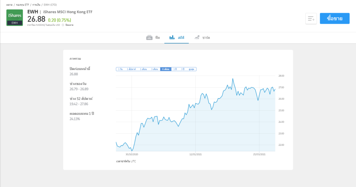Select the 1 เดือน (1 month) range
Screen dimensions: 356x187
point(144,69)
